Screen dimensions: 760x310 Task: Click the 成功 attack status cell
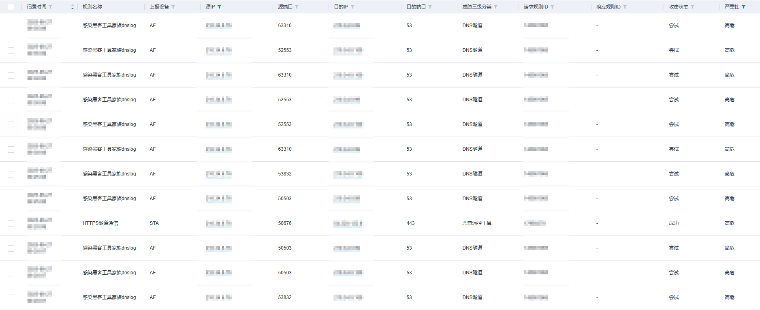tap(674, 223)
